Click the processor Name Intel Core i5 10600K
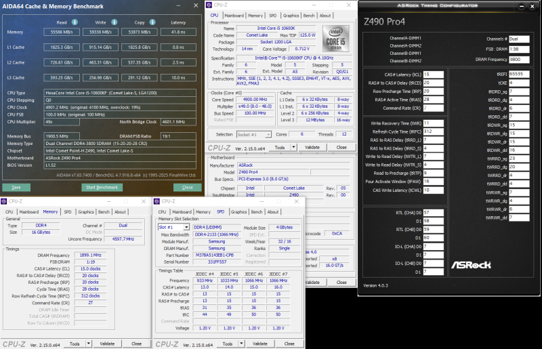Image resolution: width=542 pixels, height=349 pixels. pyautogui.click(x=276, y=28)
